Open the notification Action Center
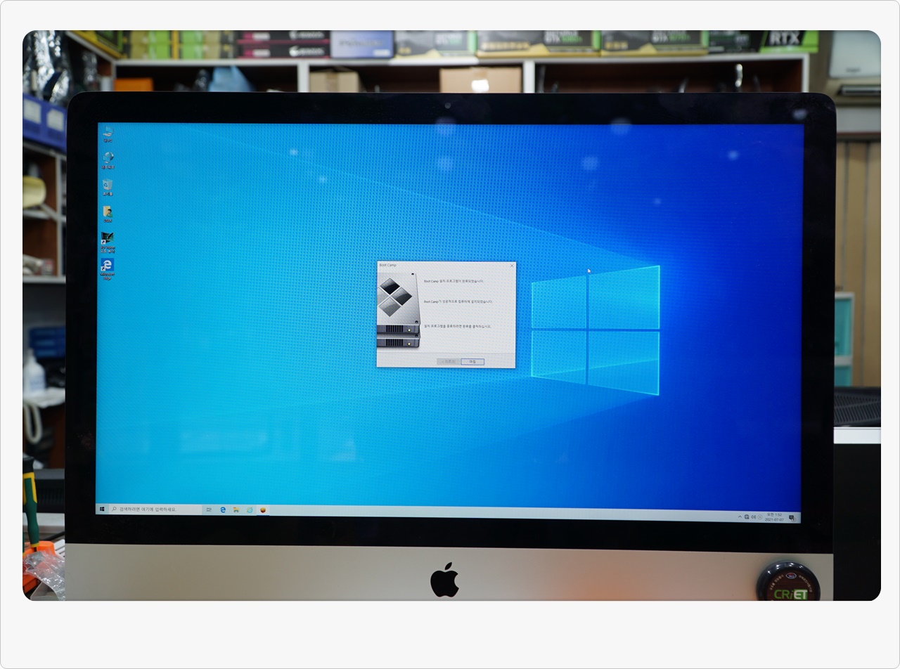This screenshot has height=669, width=900. 792,518
